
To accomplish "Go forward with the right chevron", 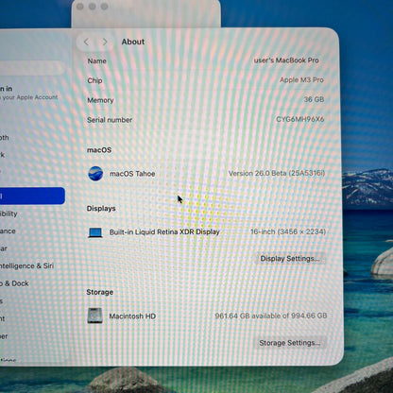I will tap(105, 42).
